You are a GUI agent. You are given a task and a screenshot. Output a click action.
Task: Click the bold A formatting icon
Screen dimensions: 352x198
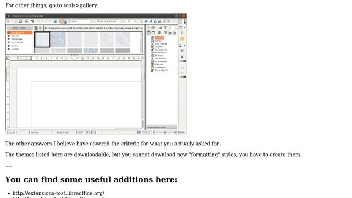[146, 21]
